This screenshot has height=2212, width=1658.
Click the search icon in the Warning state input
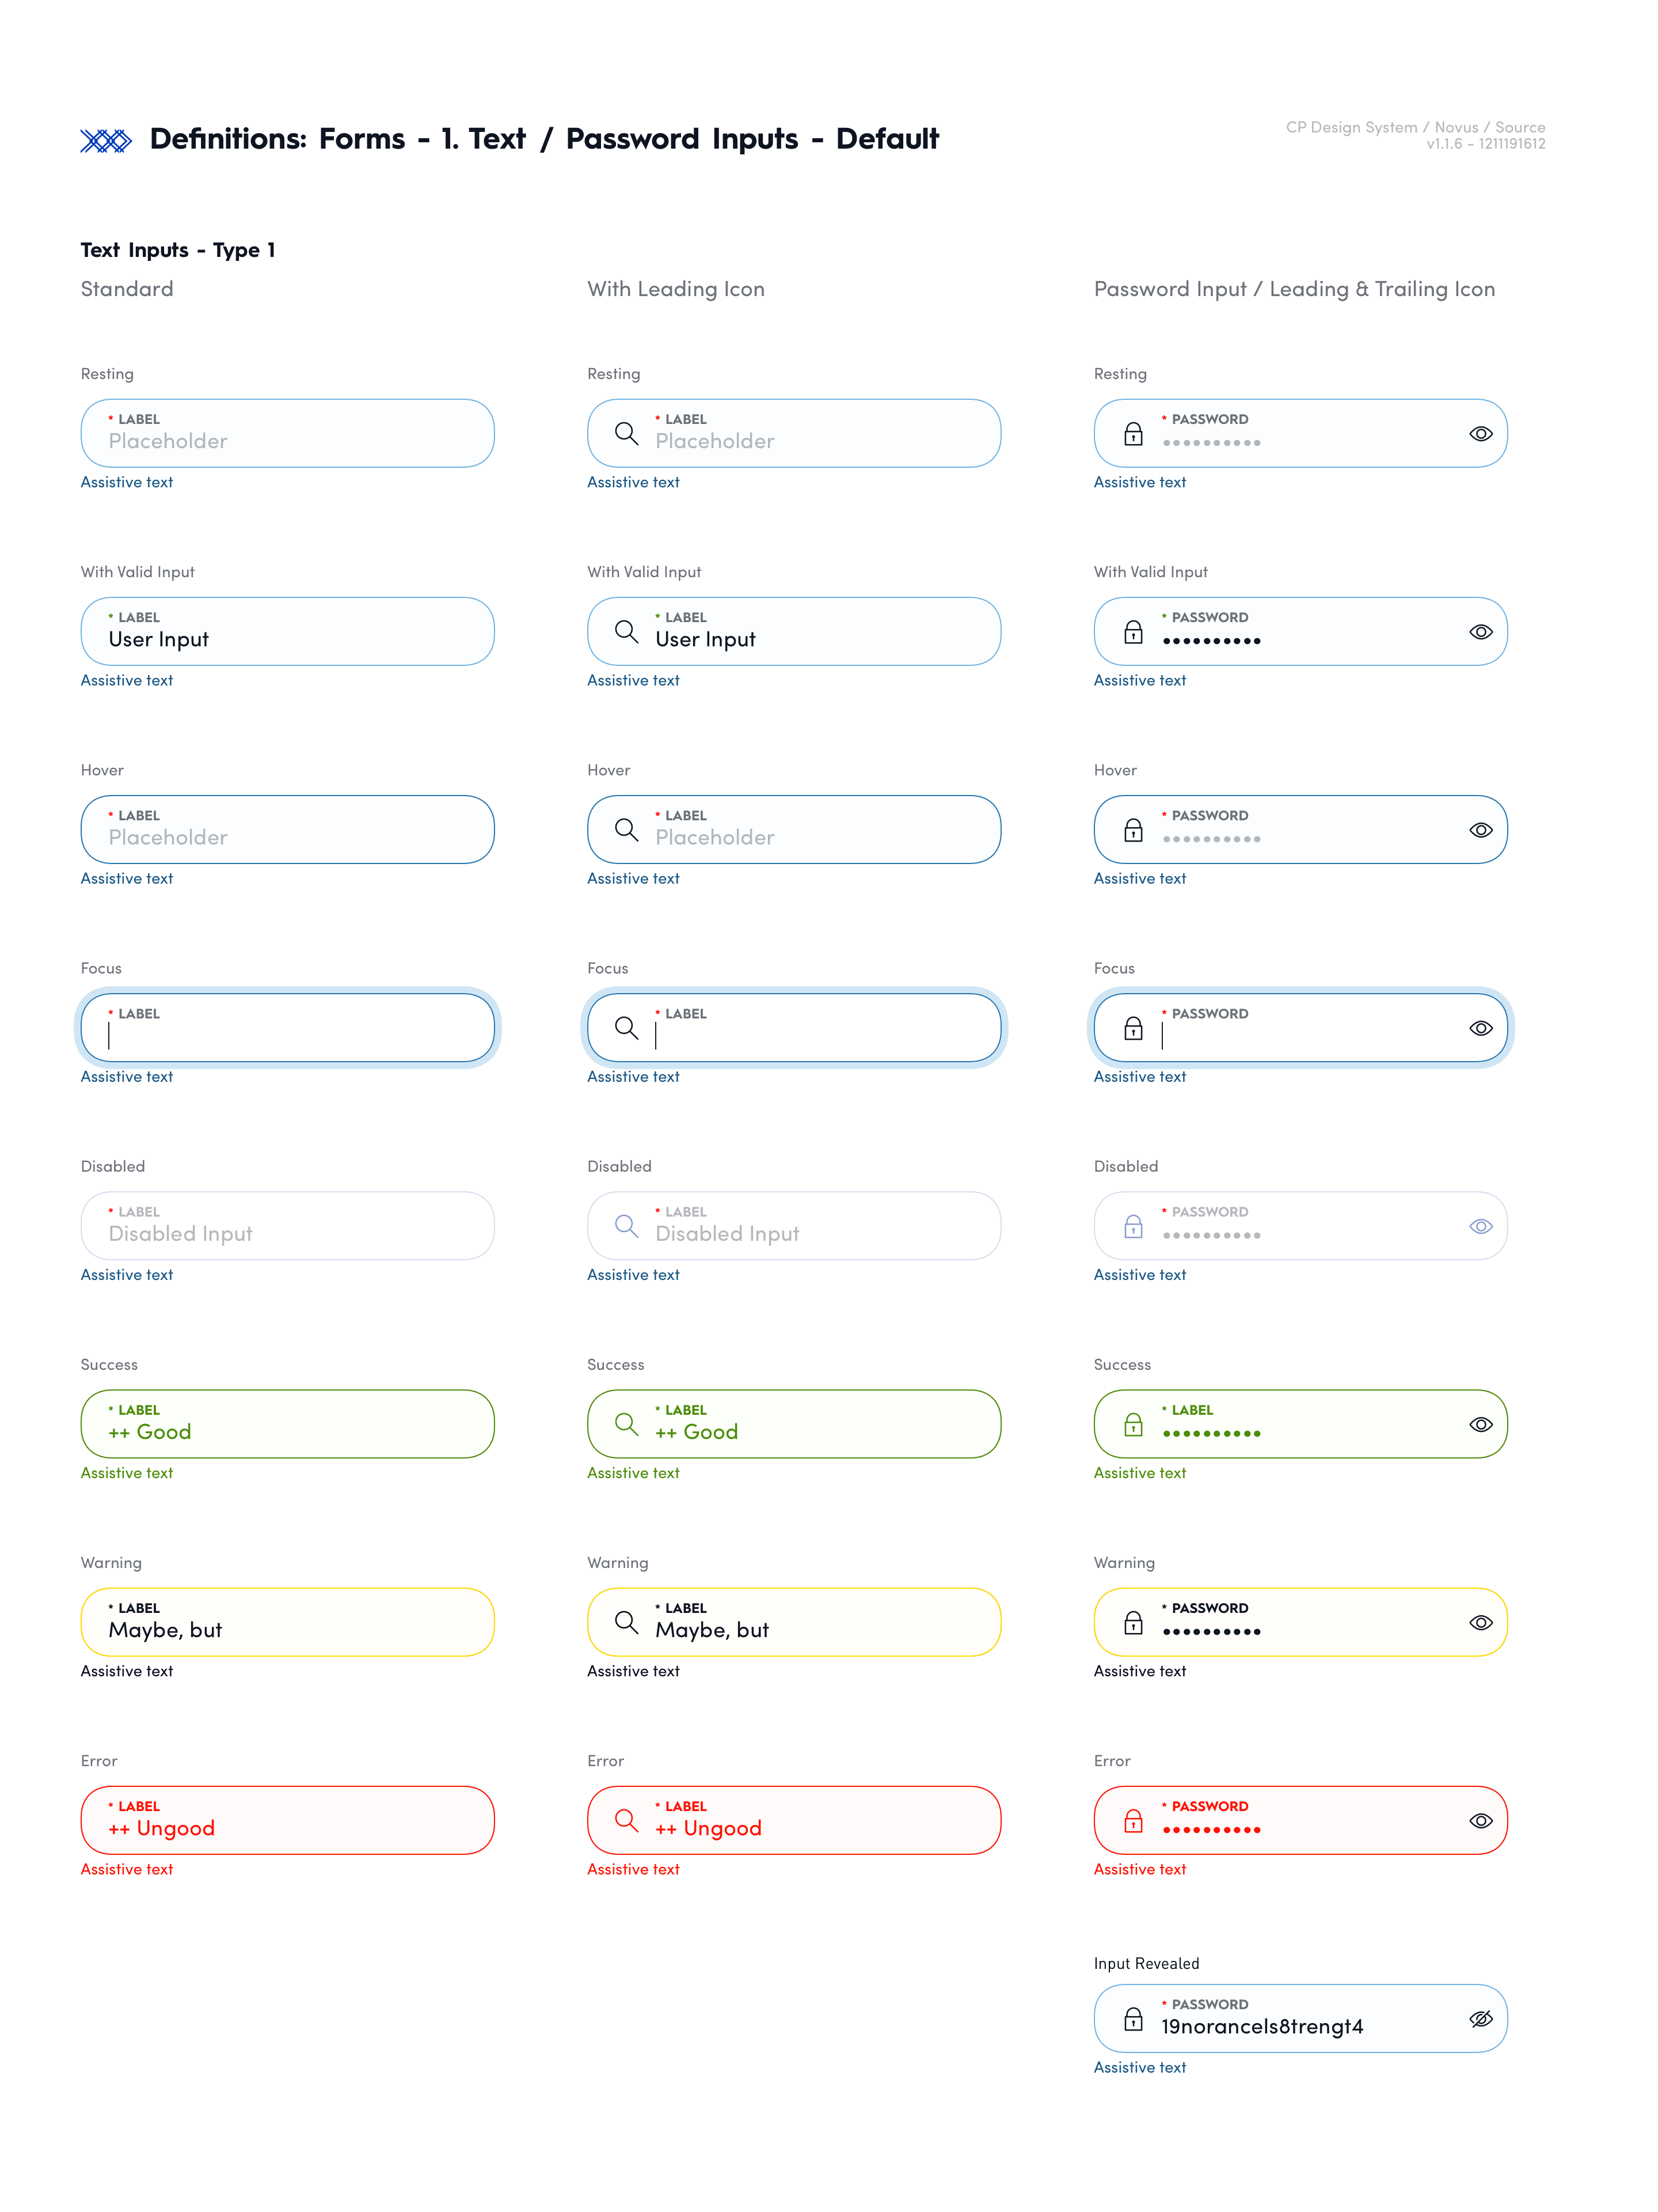tap(626, 1622)
